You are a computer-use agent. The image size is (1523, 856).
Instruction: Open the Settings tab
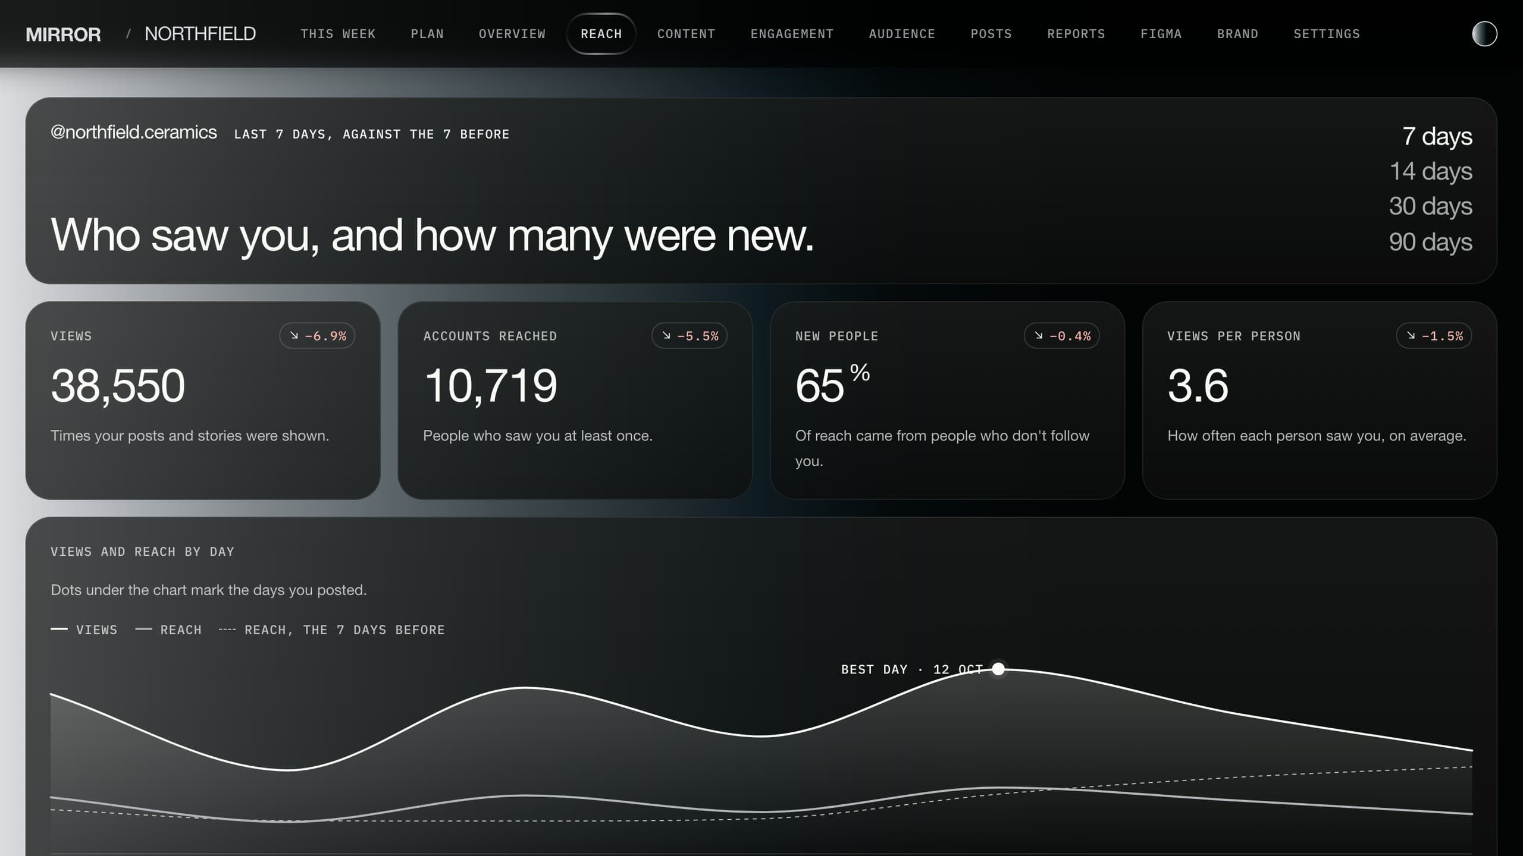click(1327, 34)
